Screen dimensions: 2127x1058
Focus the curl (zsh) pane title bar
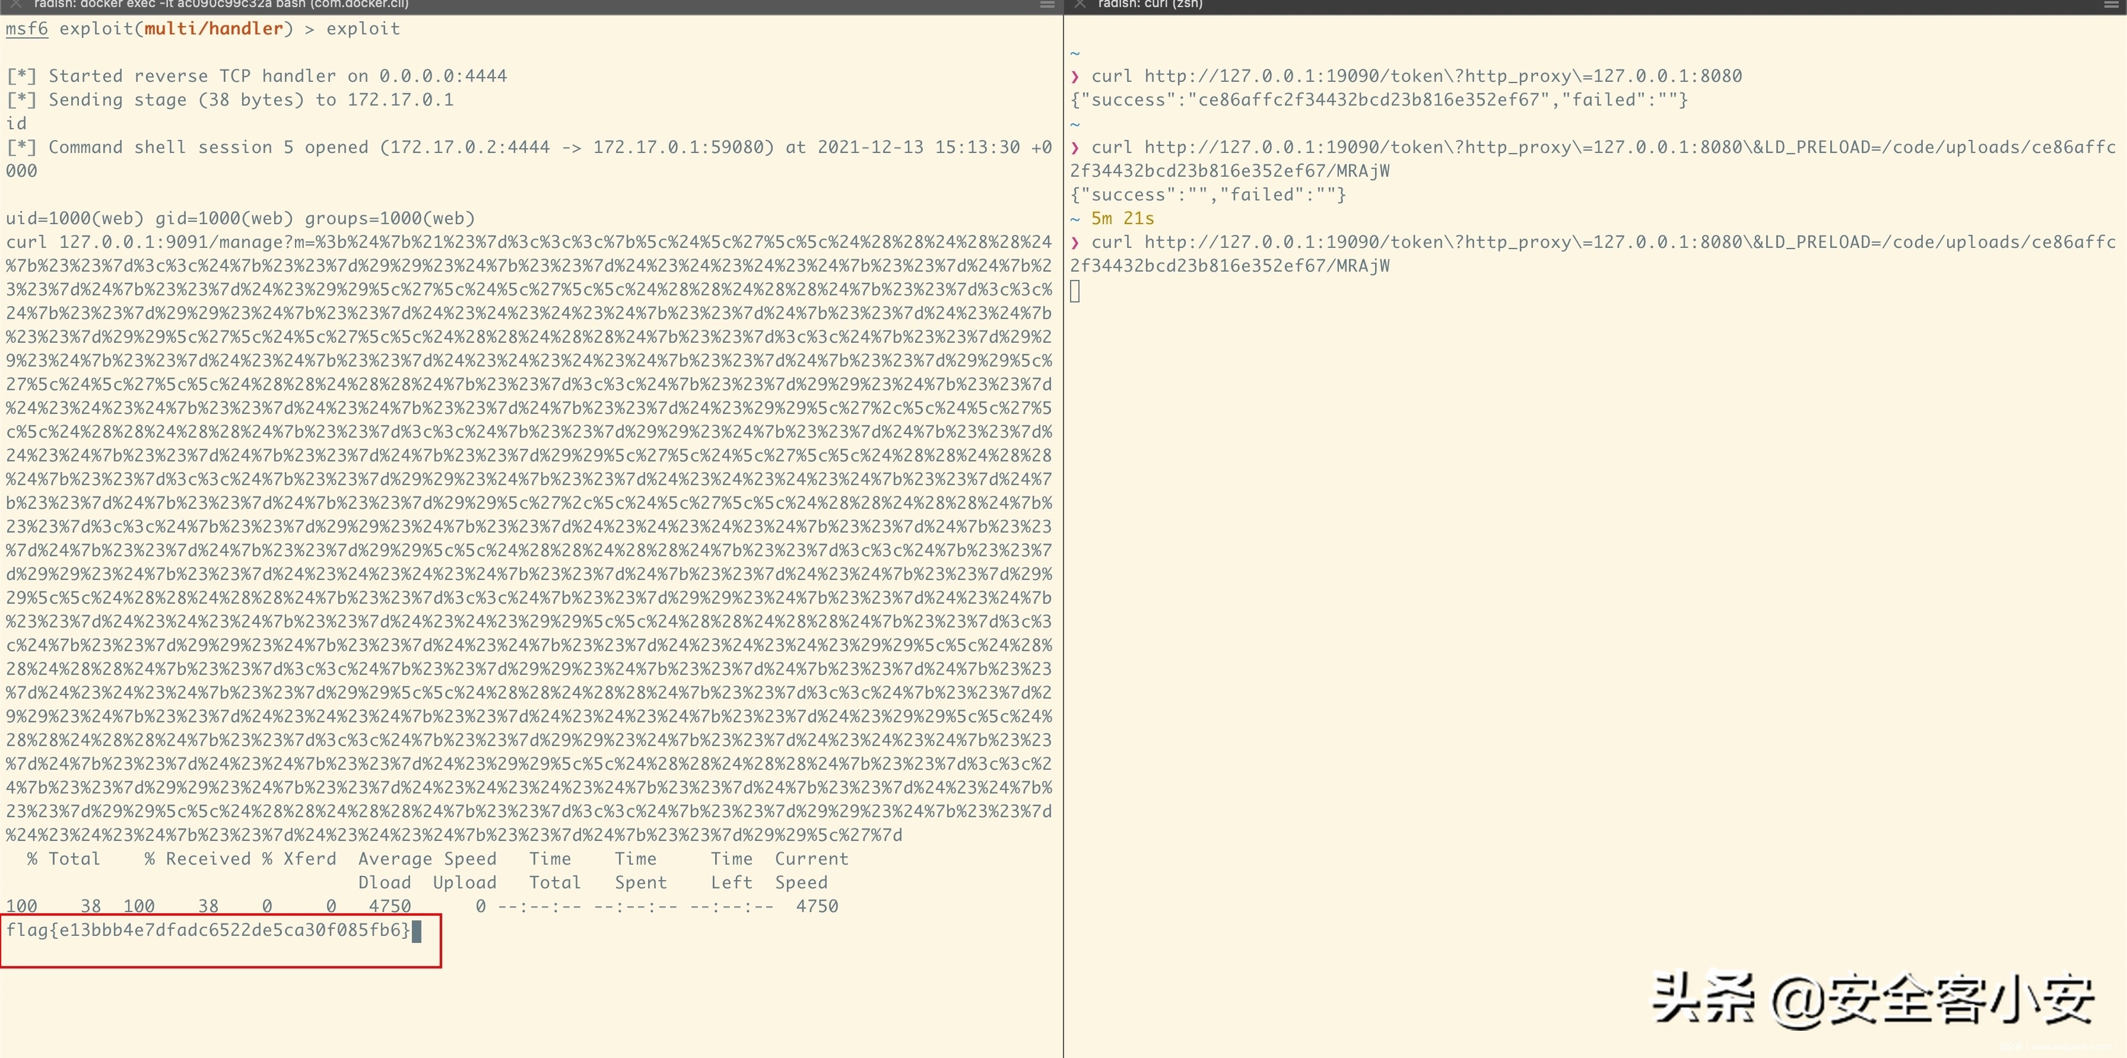click(x=1150, y=4)
